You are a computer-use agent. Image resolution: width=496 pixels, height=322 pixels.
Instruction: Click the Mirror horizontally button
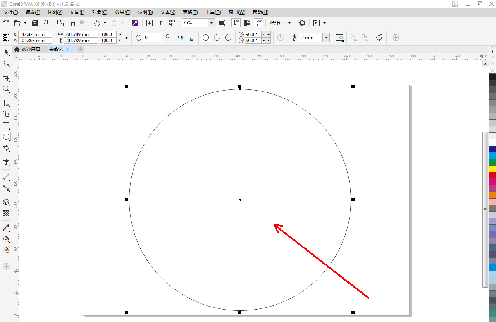pos(180,38)
